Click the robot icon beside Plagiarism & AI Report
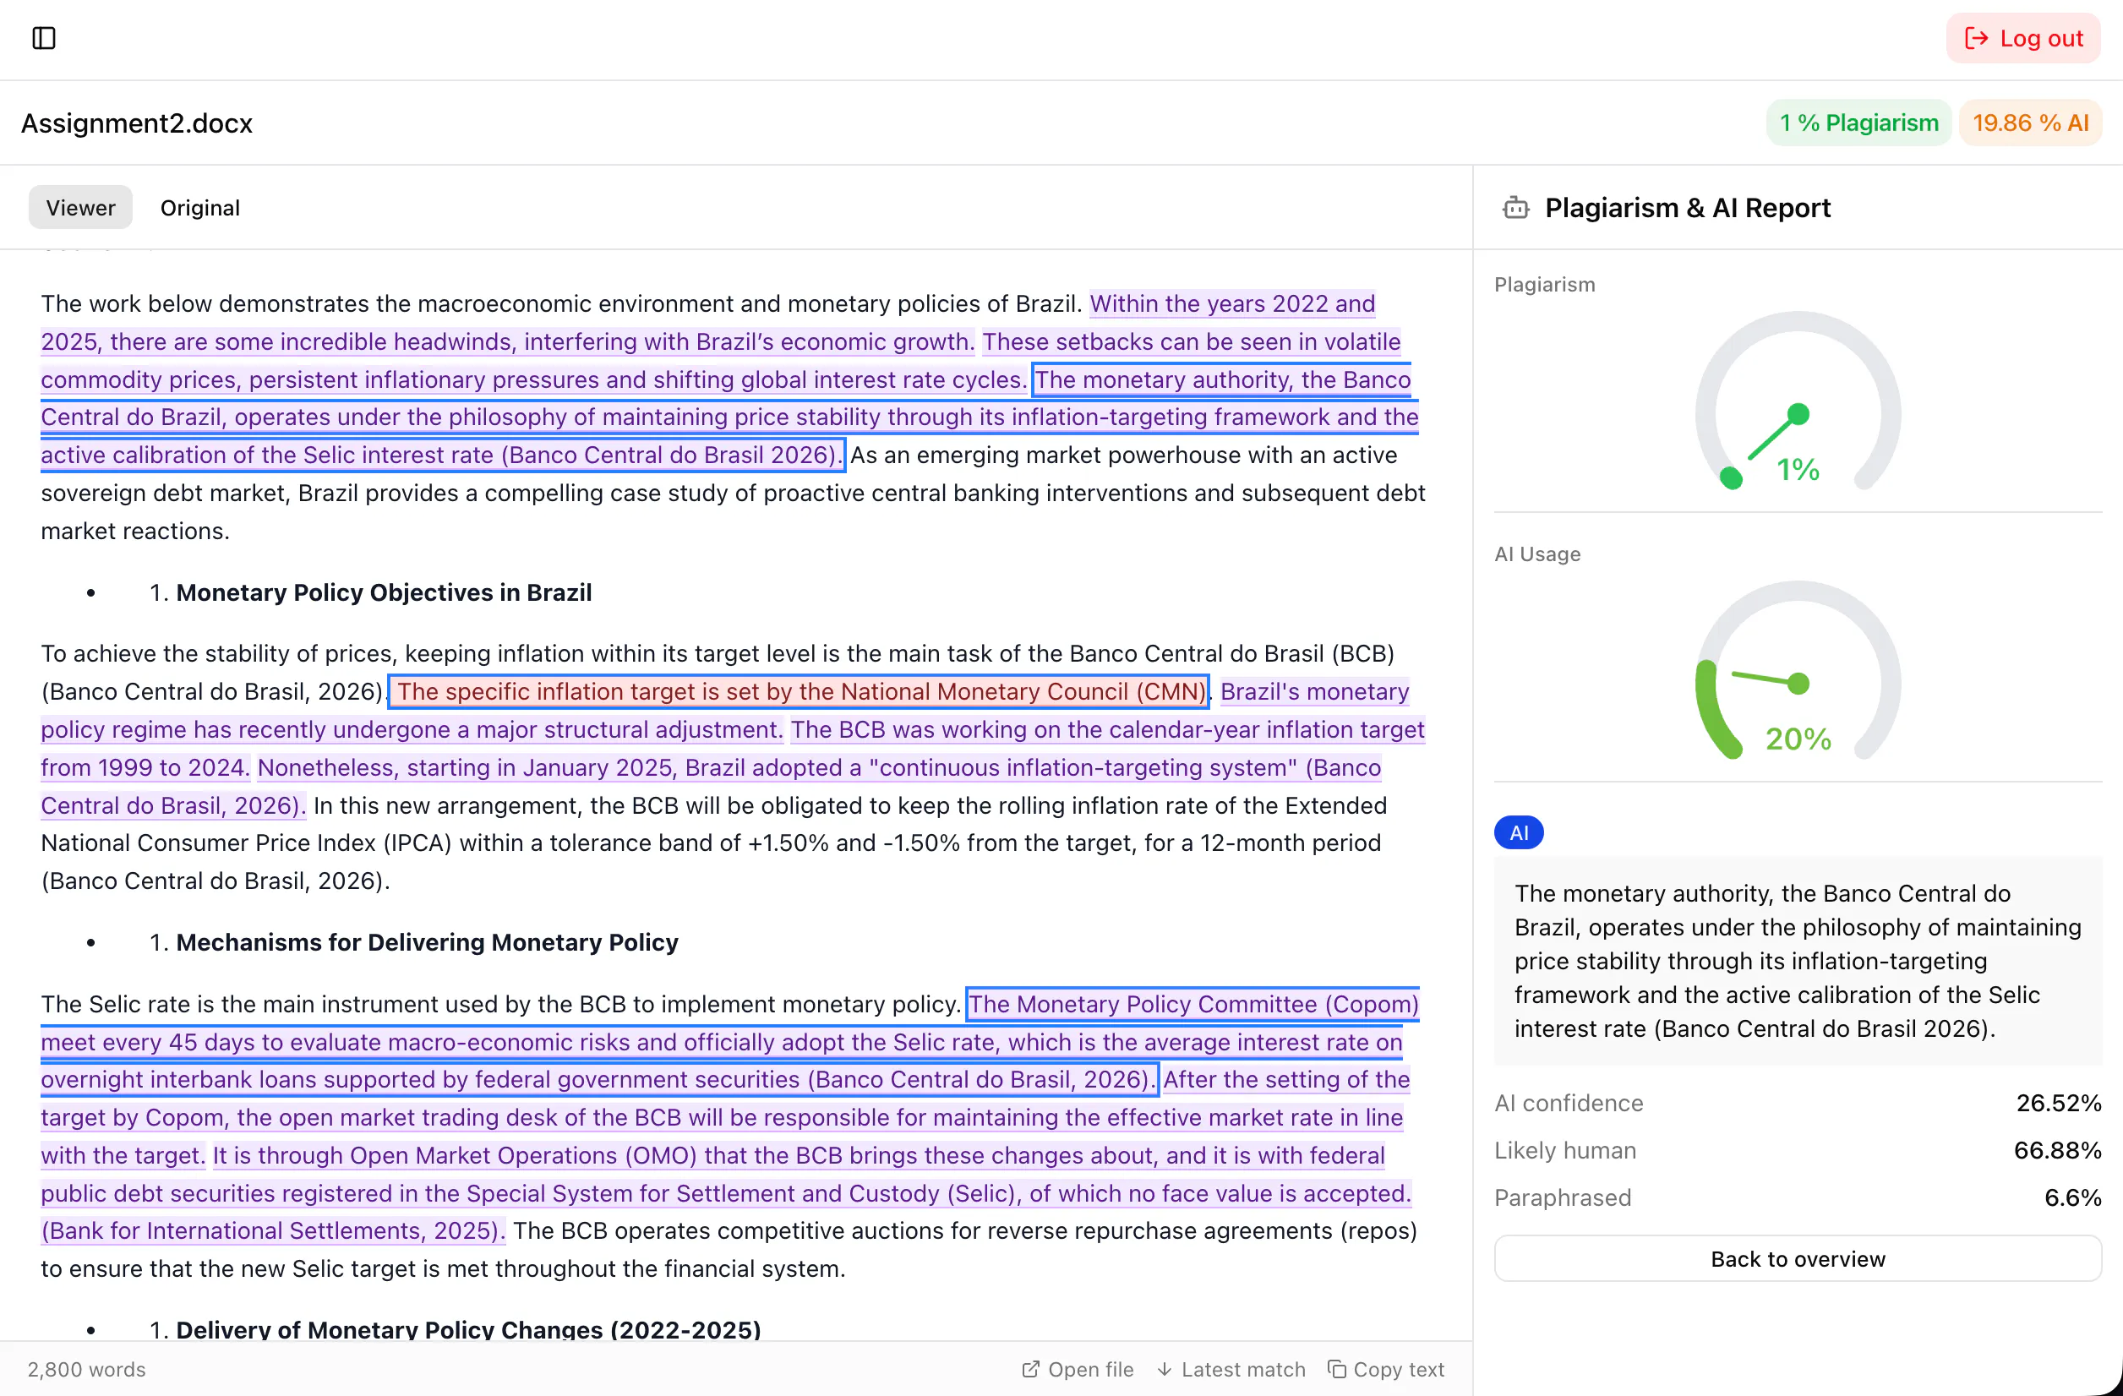This screenshot has height=1396, width=2123. point(1515,208)
